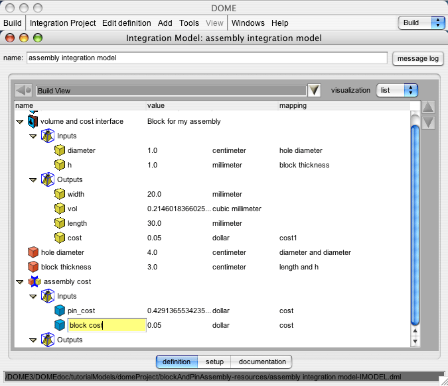Click the block thickness mapping for h

coord(304,165)
